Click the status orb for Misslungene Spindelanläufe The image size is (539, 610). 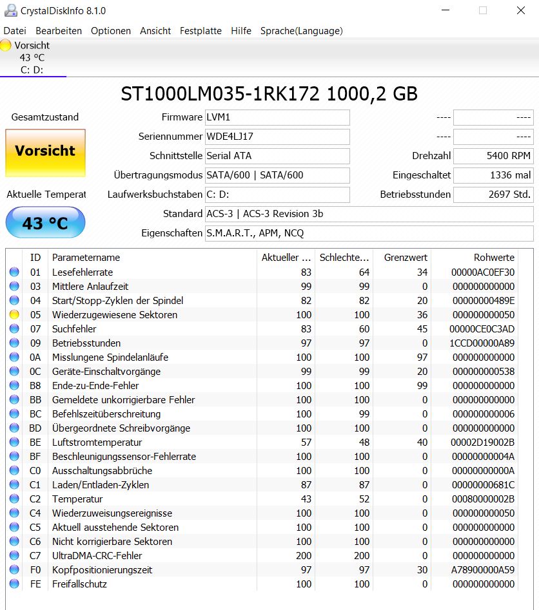pos(14,357)
